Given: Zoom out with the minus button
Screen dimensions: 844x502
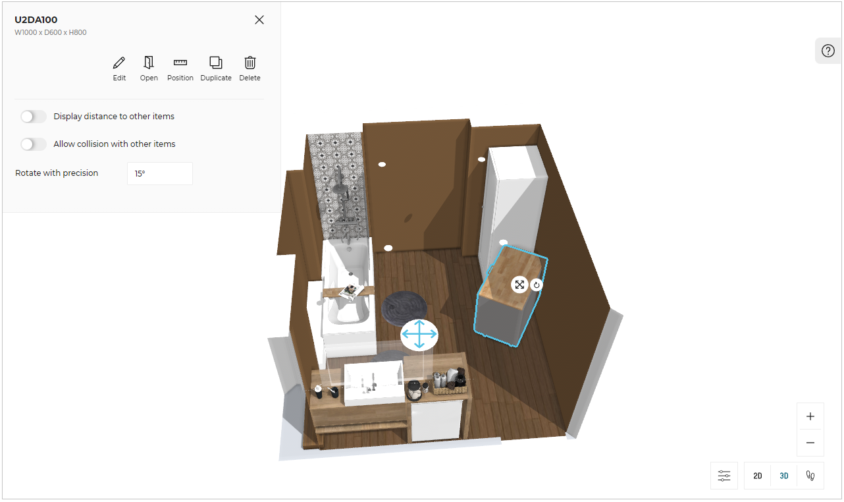Looking at the screenshot, I should 810,443.
